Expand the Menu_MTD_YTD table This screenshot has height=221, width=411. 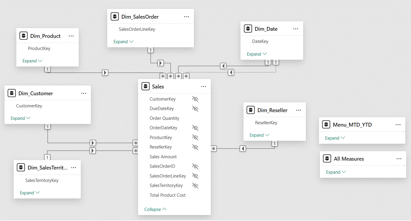pyautogui.click(x=335, y=138)
